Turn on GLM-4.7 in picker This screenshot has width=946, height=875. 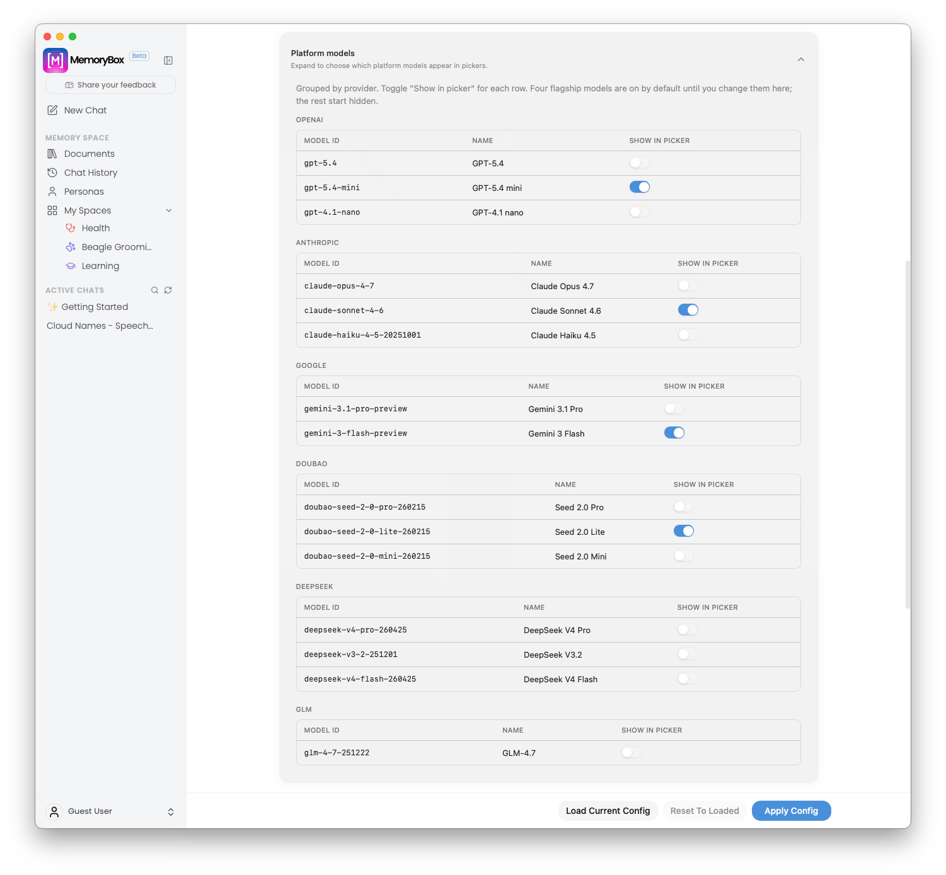coord(632,753)
